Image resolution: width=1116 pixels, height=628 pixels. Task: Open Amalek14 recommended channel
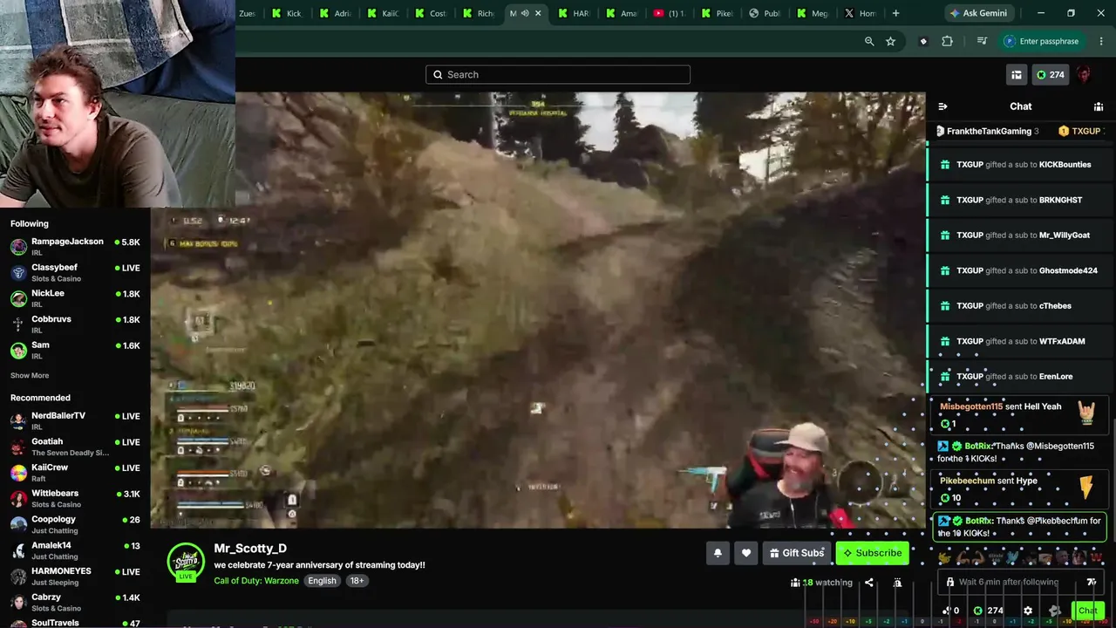(x=75, y=550)
